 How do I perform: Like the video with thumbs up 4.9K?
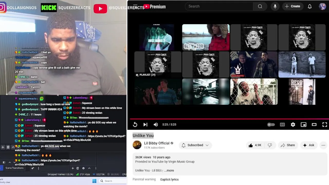click(x=255, y=145)
